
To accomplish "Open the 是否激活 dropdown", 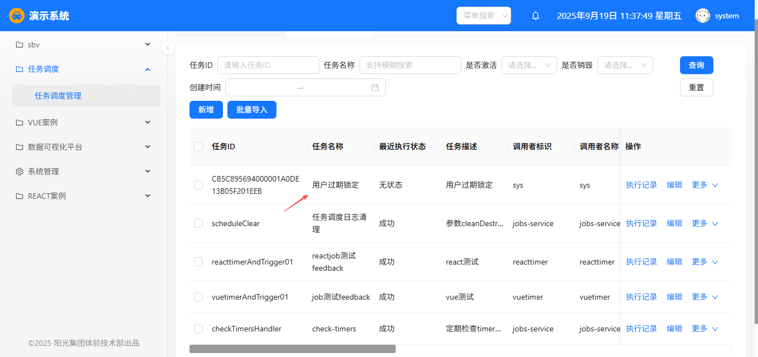I will click(x=529, y=65).
